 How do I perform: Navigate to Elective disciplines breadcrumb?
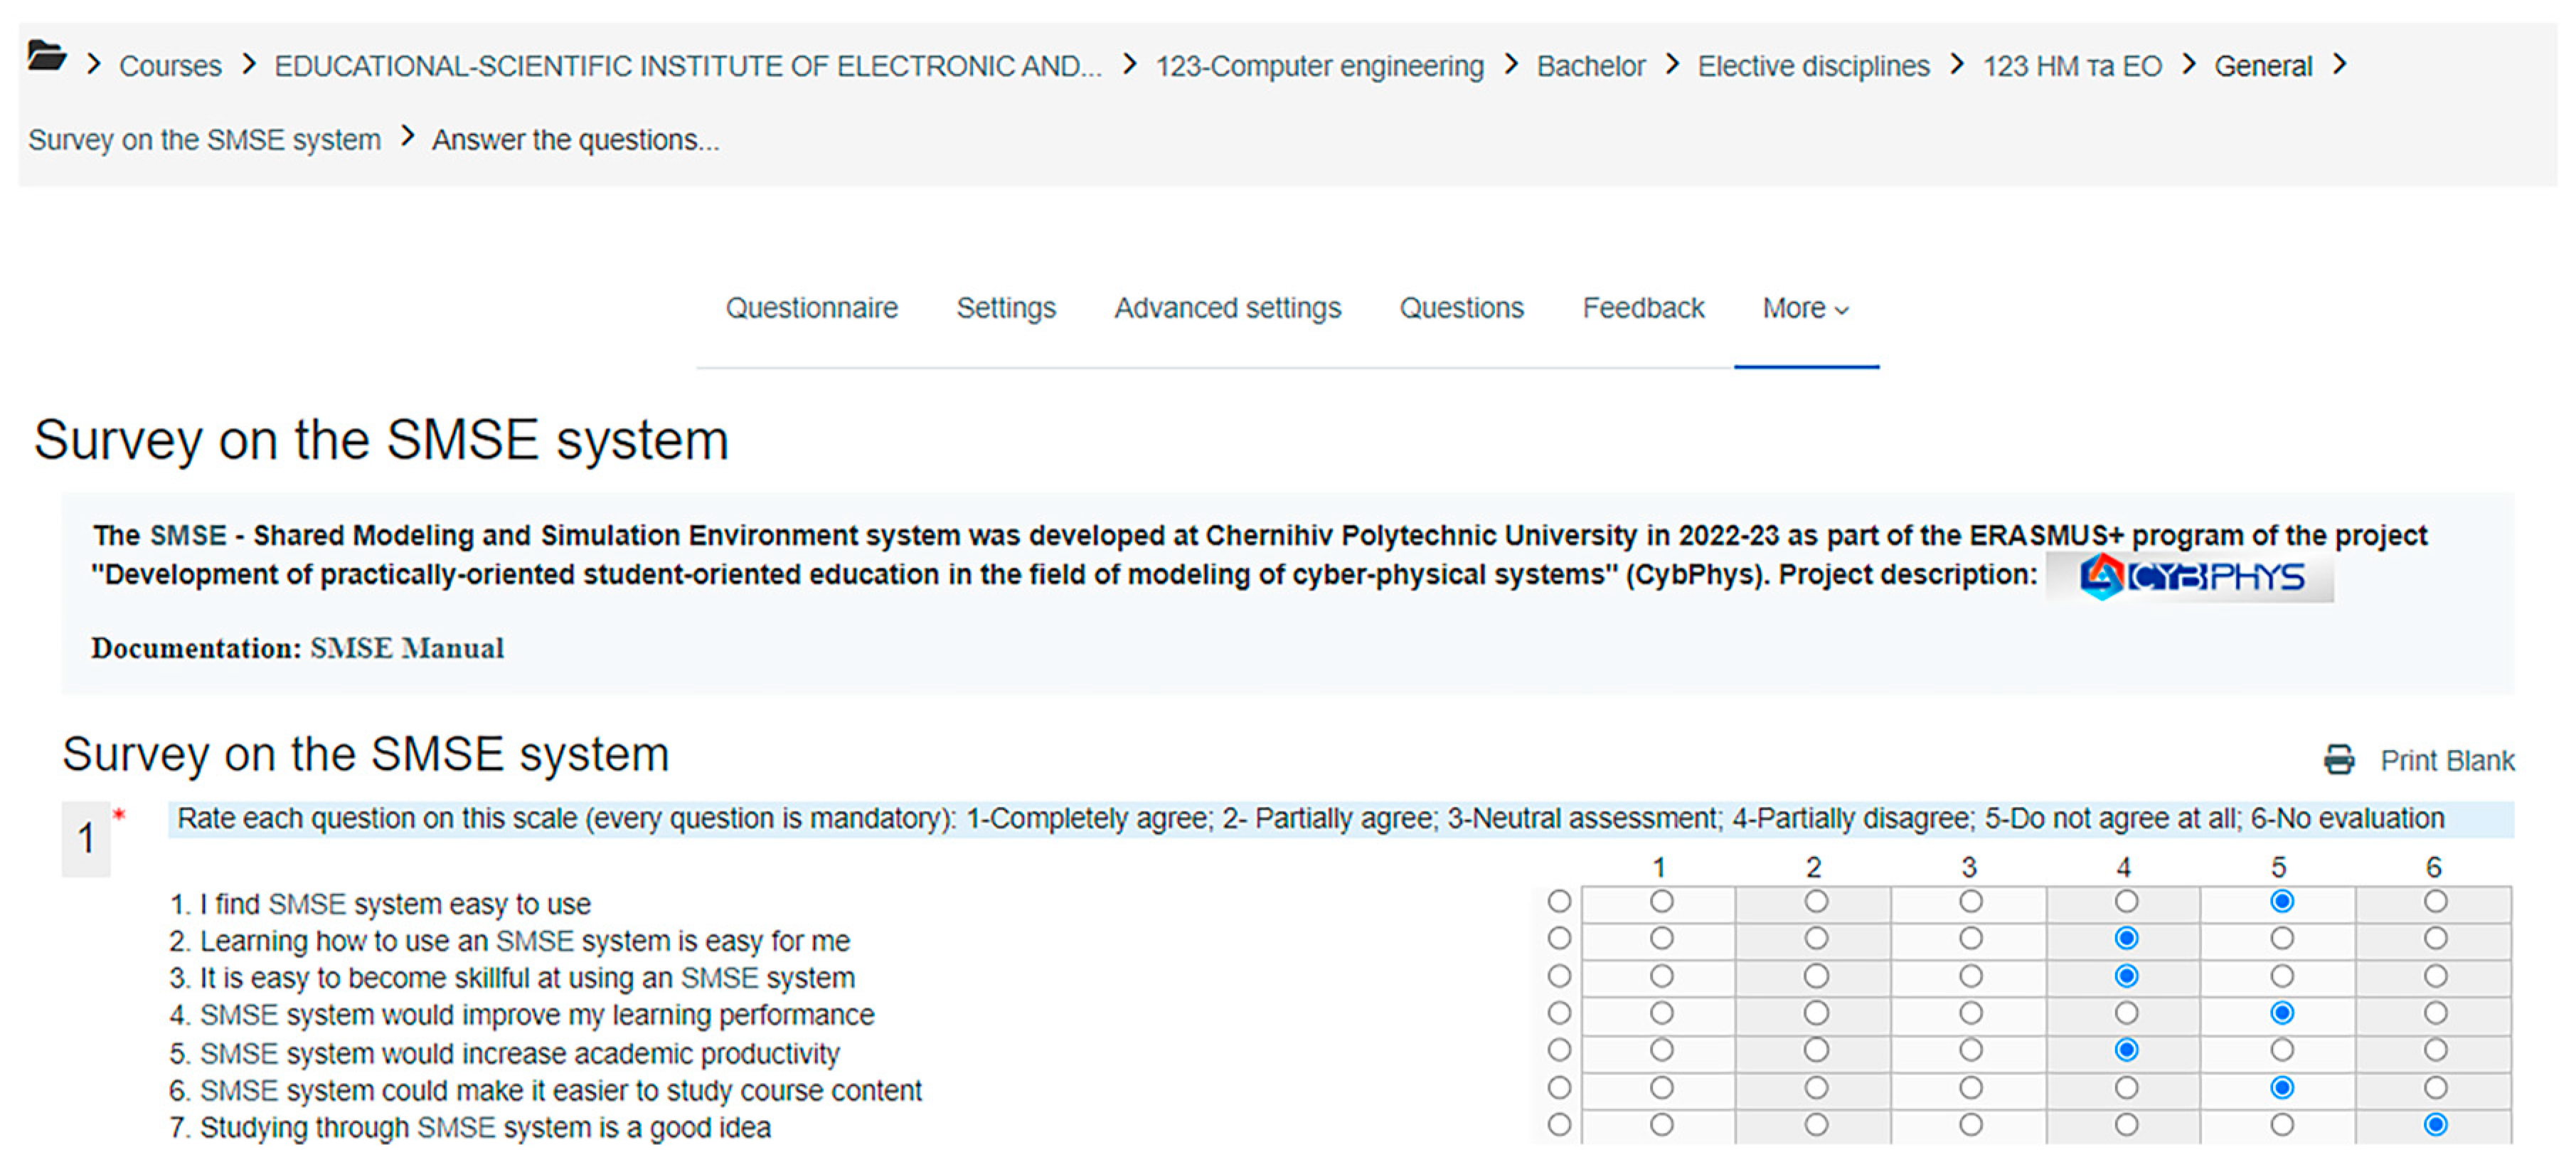(1813, 66)
